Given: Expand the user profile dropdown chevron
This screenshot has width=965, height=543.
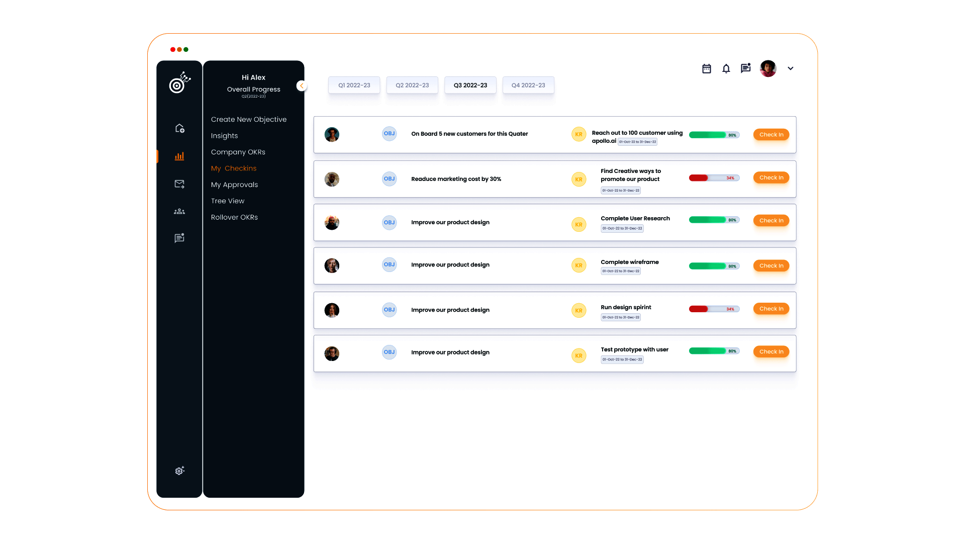Looking at the screenshot, I should tap(790, 69).
